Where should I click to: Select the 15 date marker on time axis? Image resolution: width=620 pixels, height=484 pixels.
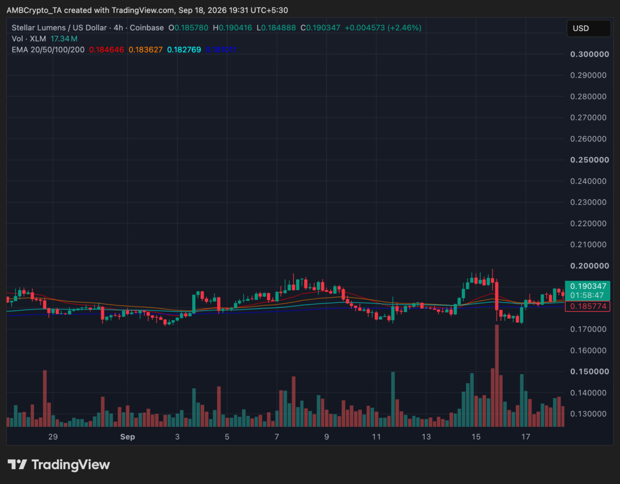tap(476, 437)
